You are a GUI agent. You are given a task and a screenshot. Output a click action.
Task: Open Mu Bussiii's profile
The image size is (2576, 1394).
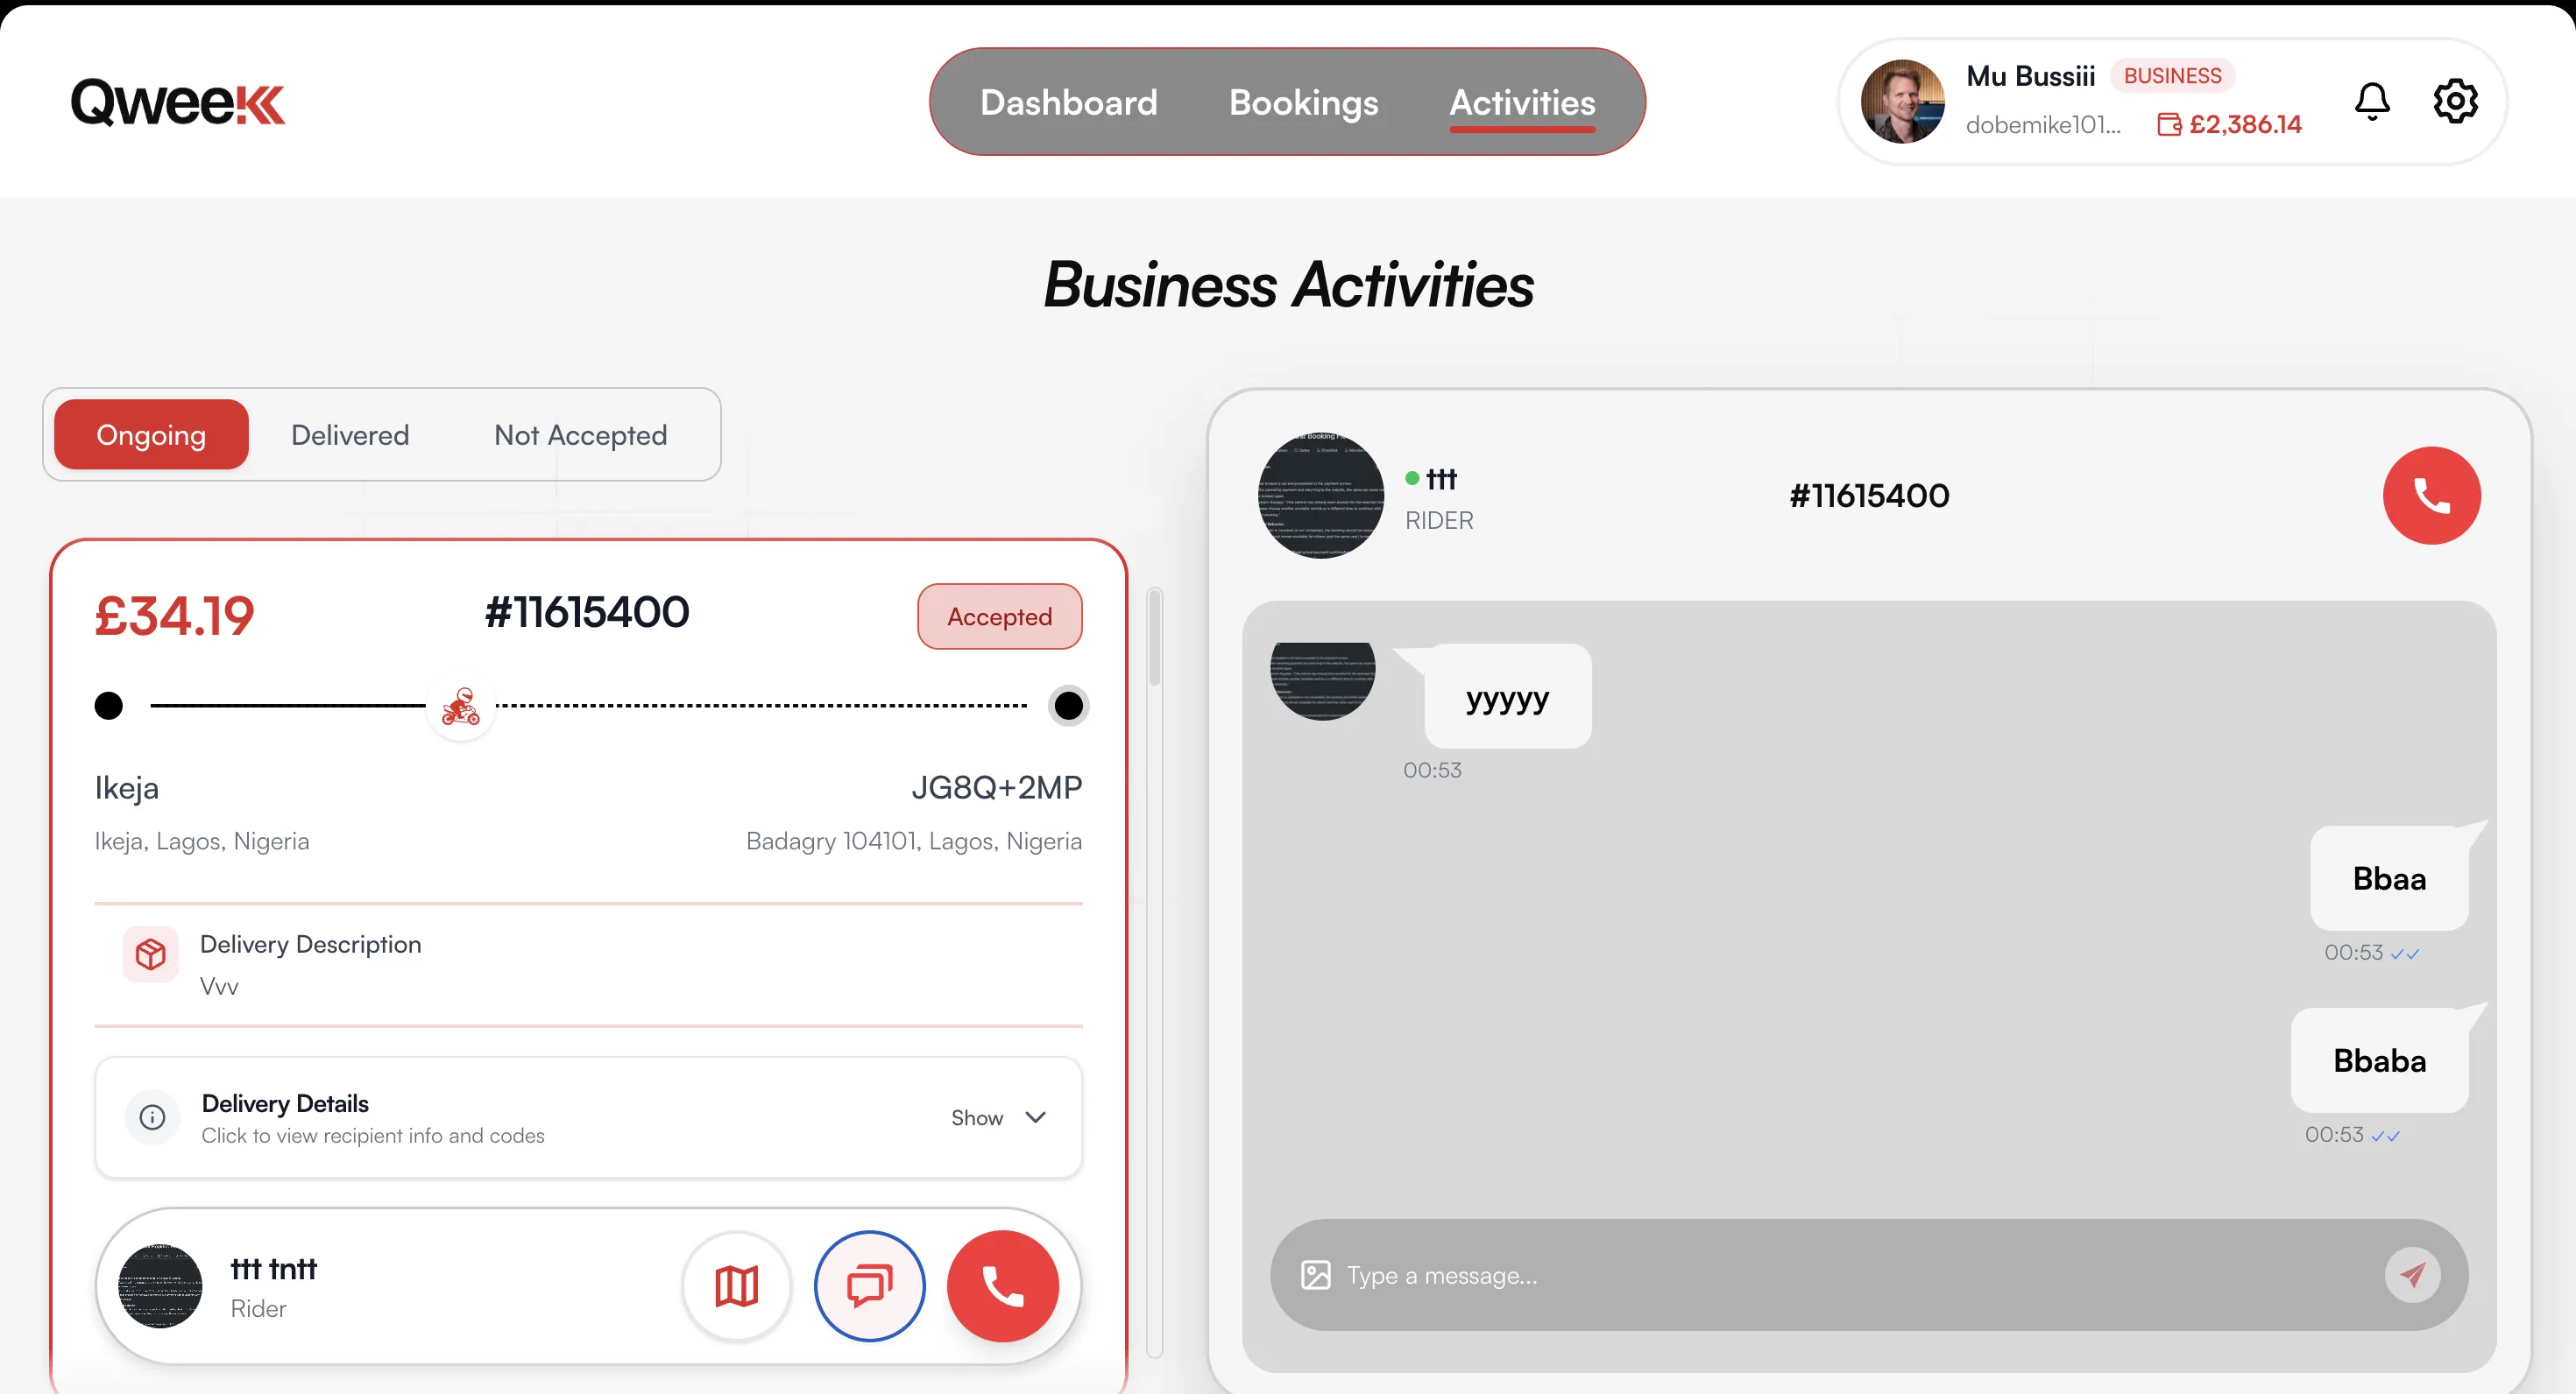[x=1903, y=101]
